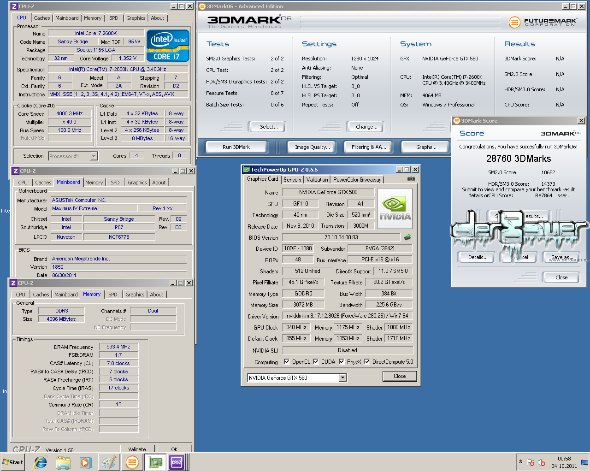Click the DRAM Frequency value 933.4 MHz
Screen dimensions: 590x472
tap(118, 347)
